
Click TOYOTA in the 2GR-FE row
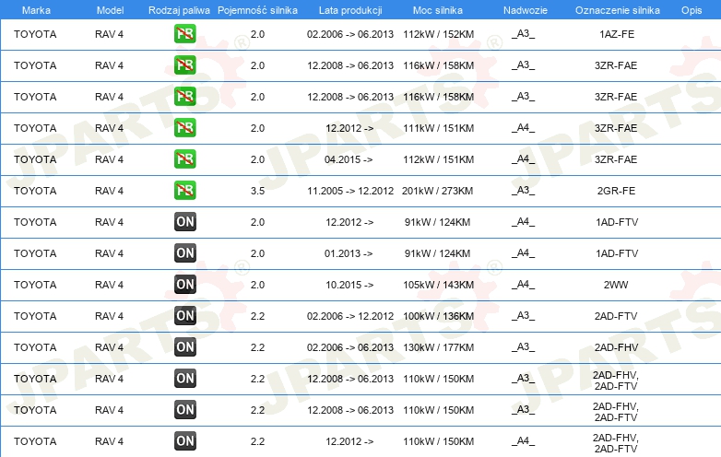click(x=35, y=191)
